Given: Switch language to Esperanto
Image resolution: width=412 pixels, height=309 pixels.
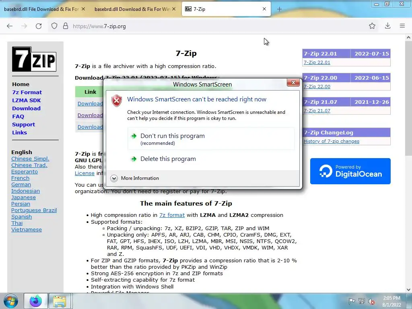Looking at the screenshot, I should coord(25,171).
